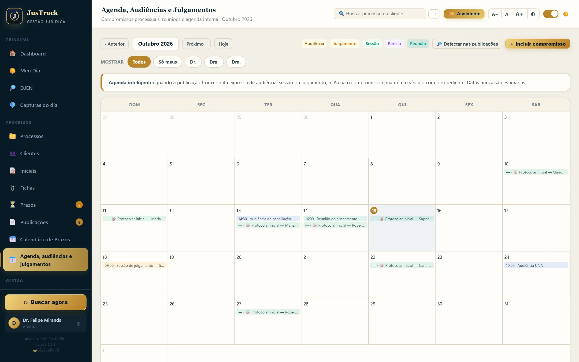Click the Clientes people icon

[x=13, y=153]
